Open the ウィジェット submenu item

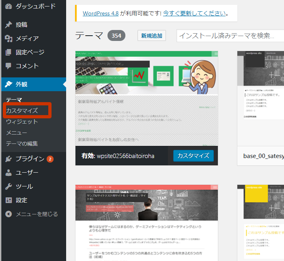(22, 122)
